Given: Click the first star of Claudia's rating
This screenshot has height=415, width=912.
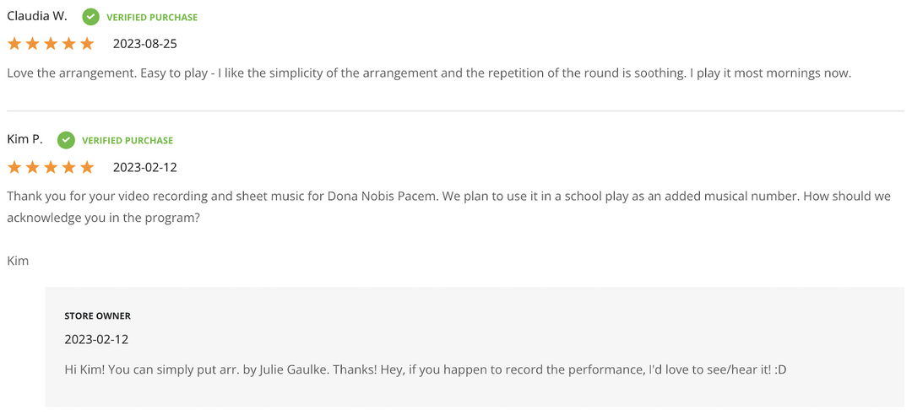Looking at the screenshot, I should click(14, 44).
